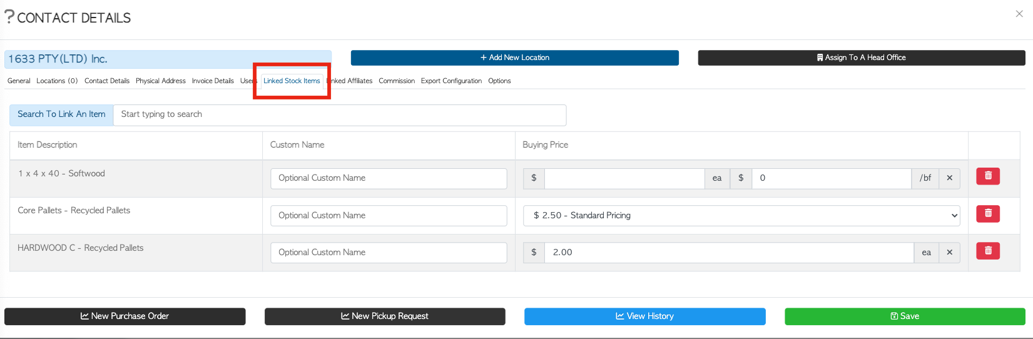1033x339 pixels.
Task: Focus the Start typing to search field
Action: 340,115
